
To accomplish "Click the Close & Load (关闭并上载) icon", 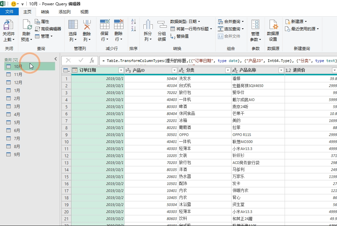I will [x=8, y=25].
